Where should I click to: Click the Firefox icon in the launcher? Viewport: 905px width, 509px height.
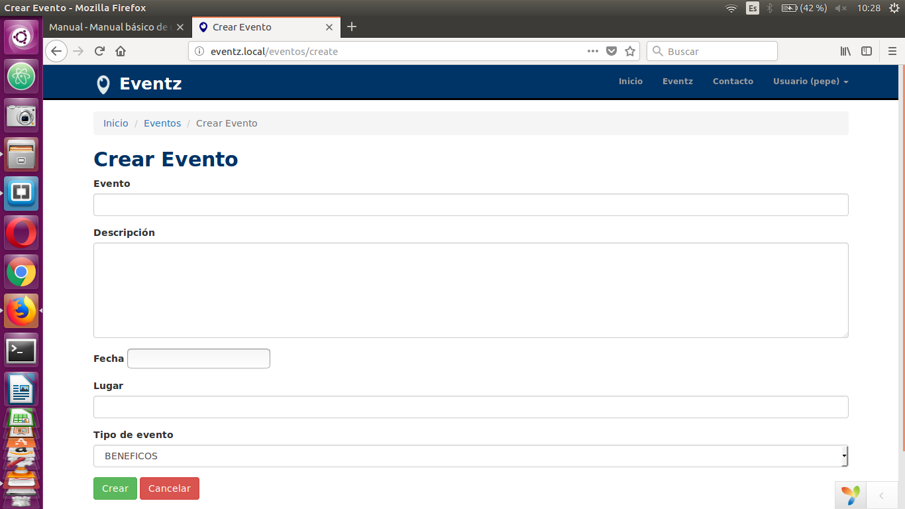[22, 311]
